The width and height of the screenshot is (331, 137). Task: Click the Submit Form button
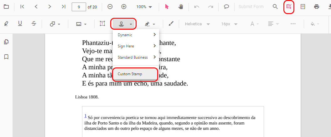(251, 7)
